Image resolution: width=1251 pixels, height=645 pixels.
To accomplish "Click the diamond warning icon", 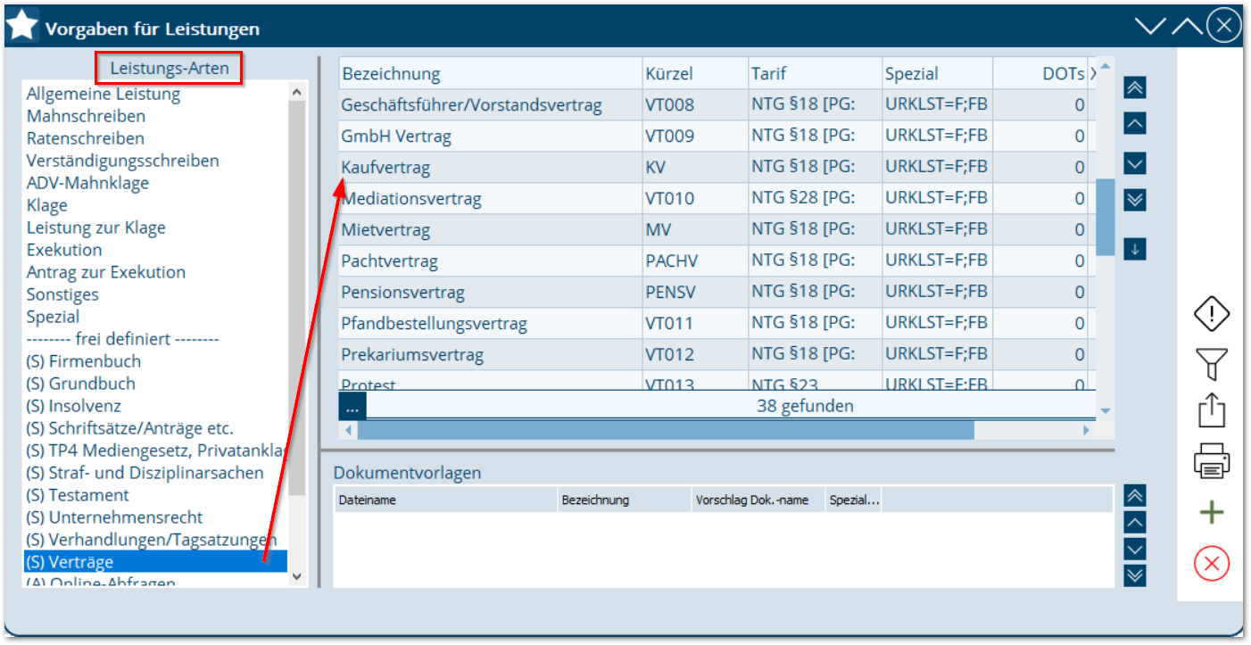I will [x=1212, y=313].
